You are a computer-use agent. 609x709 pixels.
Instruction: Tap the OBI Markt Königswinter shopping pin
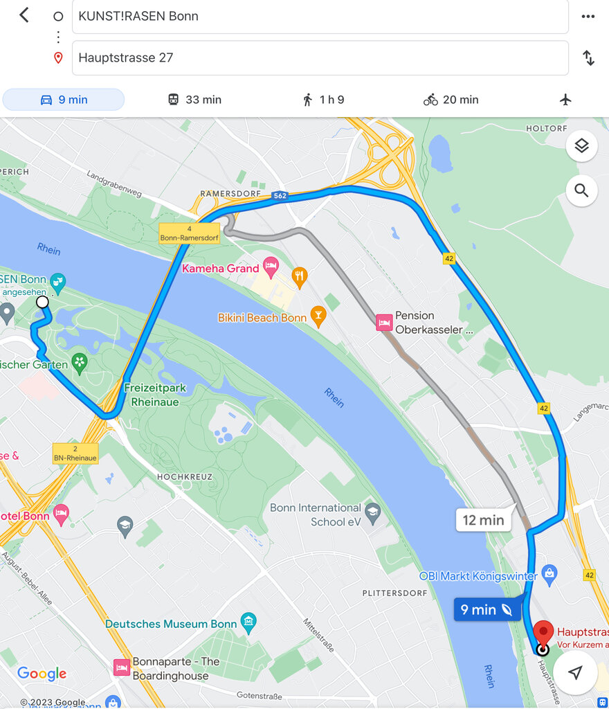[x=549, y=575]
